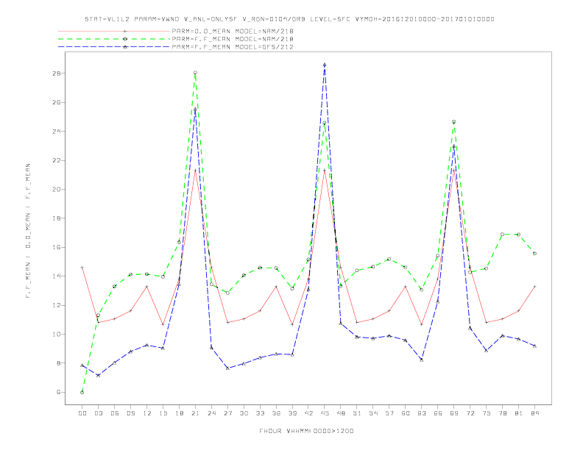Click x-axis tick label 54

click(x=373, y=413)
